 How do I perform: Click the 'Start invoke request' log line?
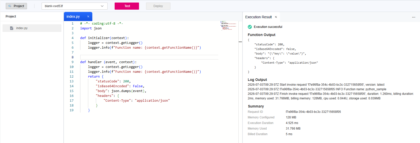(x=316, y=85)
